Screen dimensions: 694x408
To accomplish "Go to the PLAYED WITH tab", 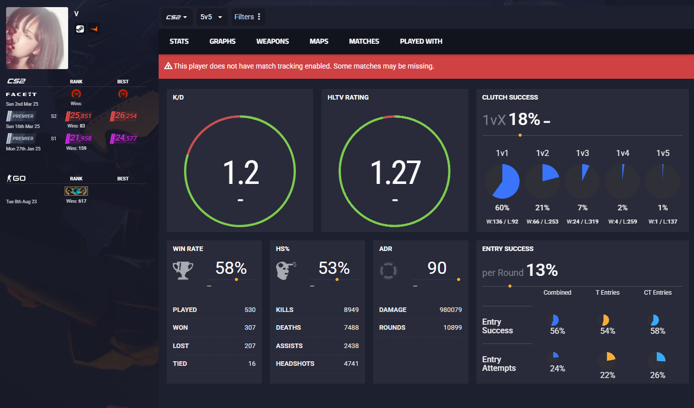I will coord(421,41).
